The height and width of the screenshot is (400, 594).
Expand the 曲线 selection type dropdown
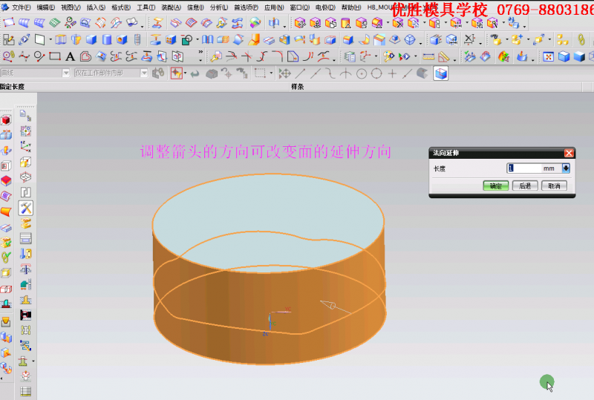[66, 73]
